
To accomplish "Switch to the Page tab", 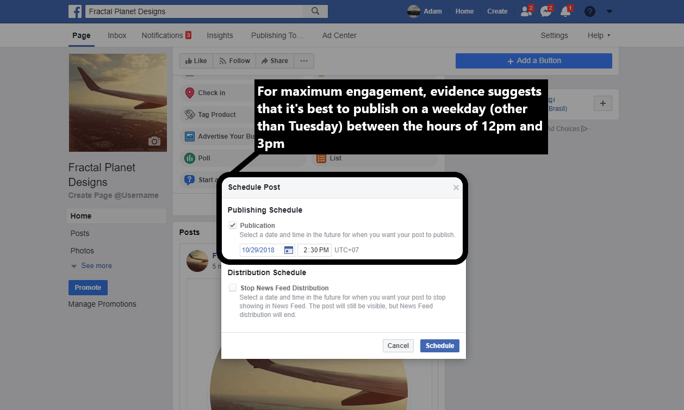I will point(82,35).
